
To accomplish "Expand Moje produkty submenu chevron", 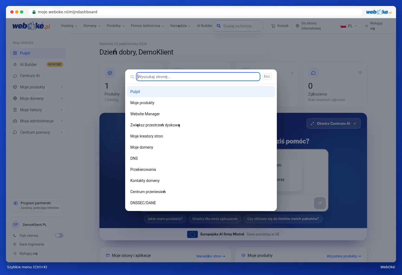I will 62,87.
